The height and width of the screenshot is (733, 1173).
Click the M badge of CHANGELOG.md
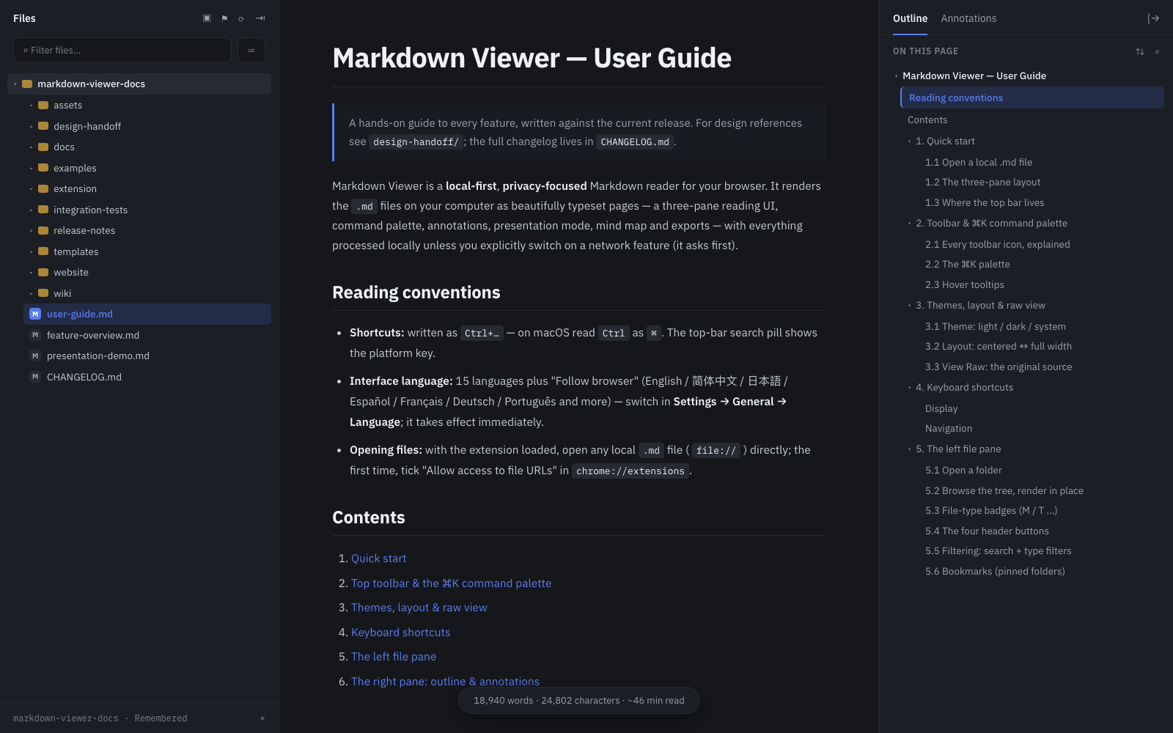click(x=35, y=377)
